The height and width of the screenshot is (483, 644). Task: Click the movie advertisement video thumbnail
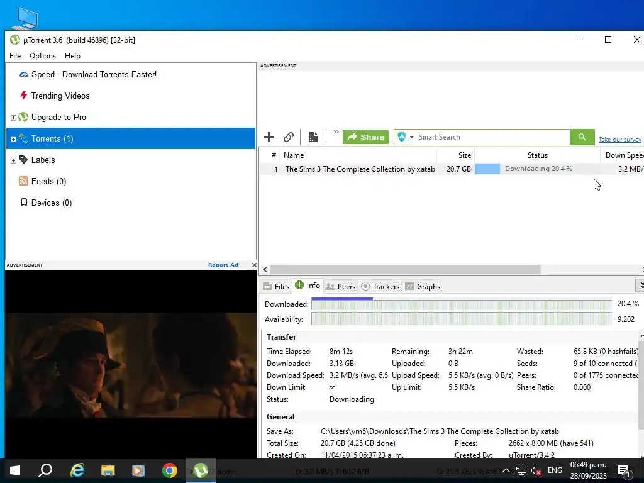point(131,365)
